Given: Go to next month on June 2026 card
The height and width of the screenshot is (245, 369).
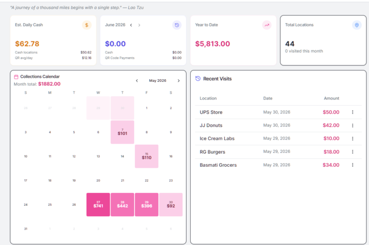Looking at the screenshot, I should pyautogui.click(x=139, y=25).
